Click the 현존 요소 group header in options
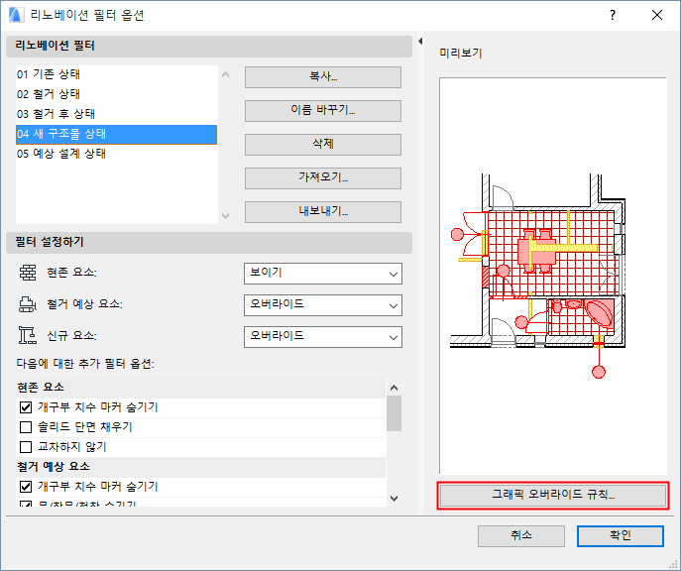The height and width of the screenshot is (571, 681). tap(200, 388)
